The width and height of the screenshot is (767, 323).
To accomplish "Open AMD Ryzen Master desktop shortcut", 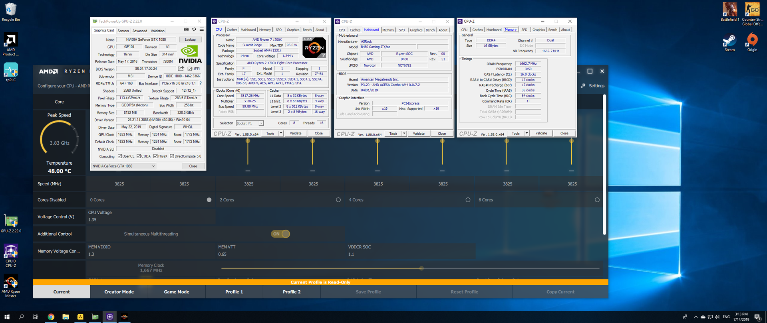I will tap(11, 286).
